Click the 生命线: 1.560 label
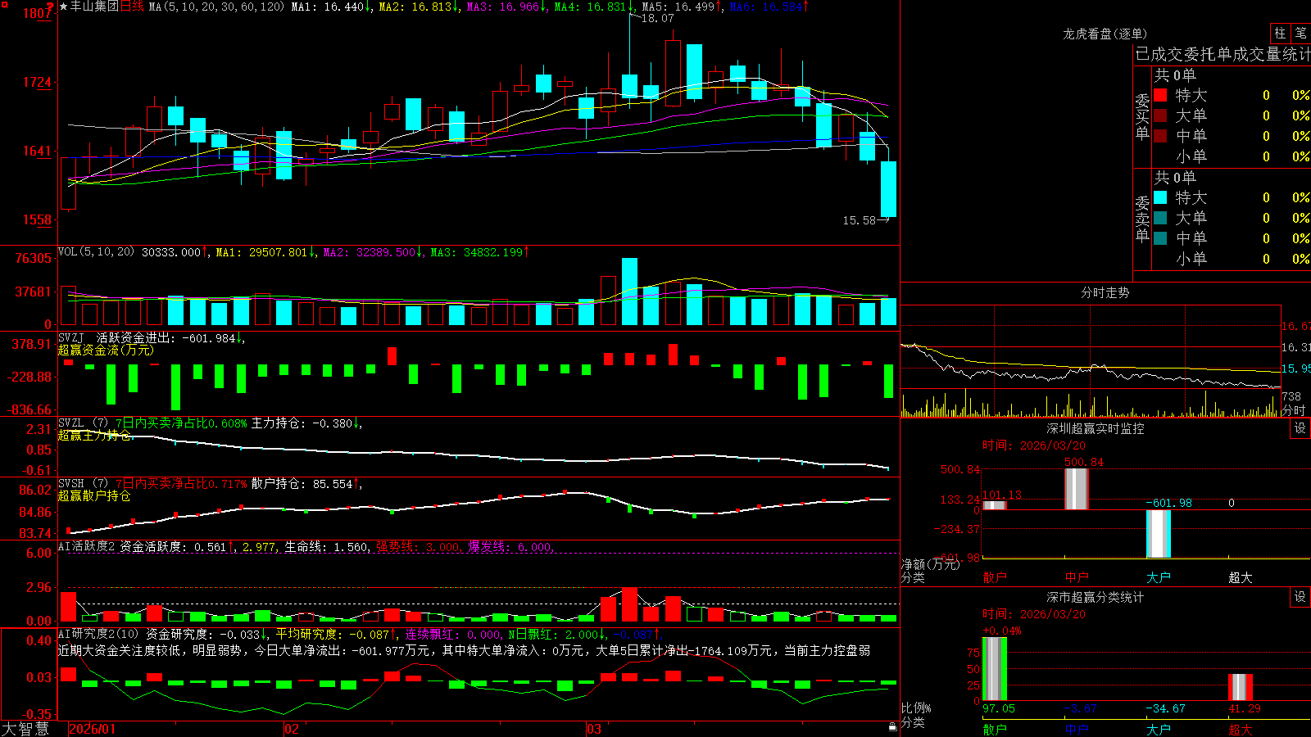This screenshot has width=1311, height=737. coord(326,546)
